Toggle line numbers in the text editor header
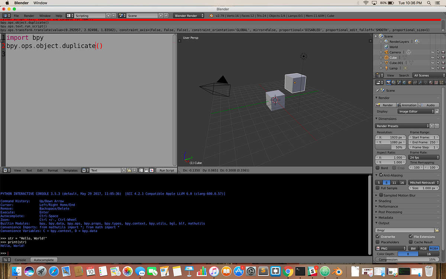Image resolution: width=446 pixels, height=279 pixels. (x=140, y=170)
